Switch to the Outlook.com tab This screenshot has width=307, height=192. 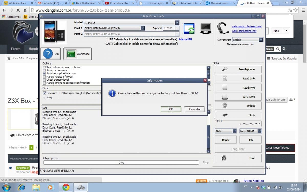click(x=221, y=3)
